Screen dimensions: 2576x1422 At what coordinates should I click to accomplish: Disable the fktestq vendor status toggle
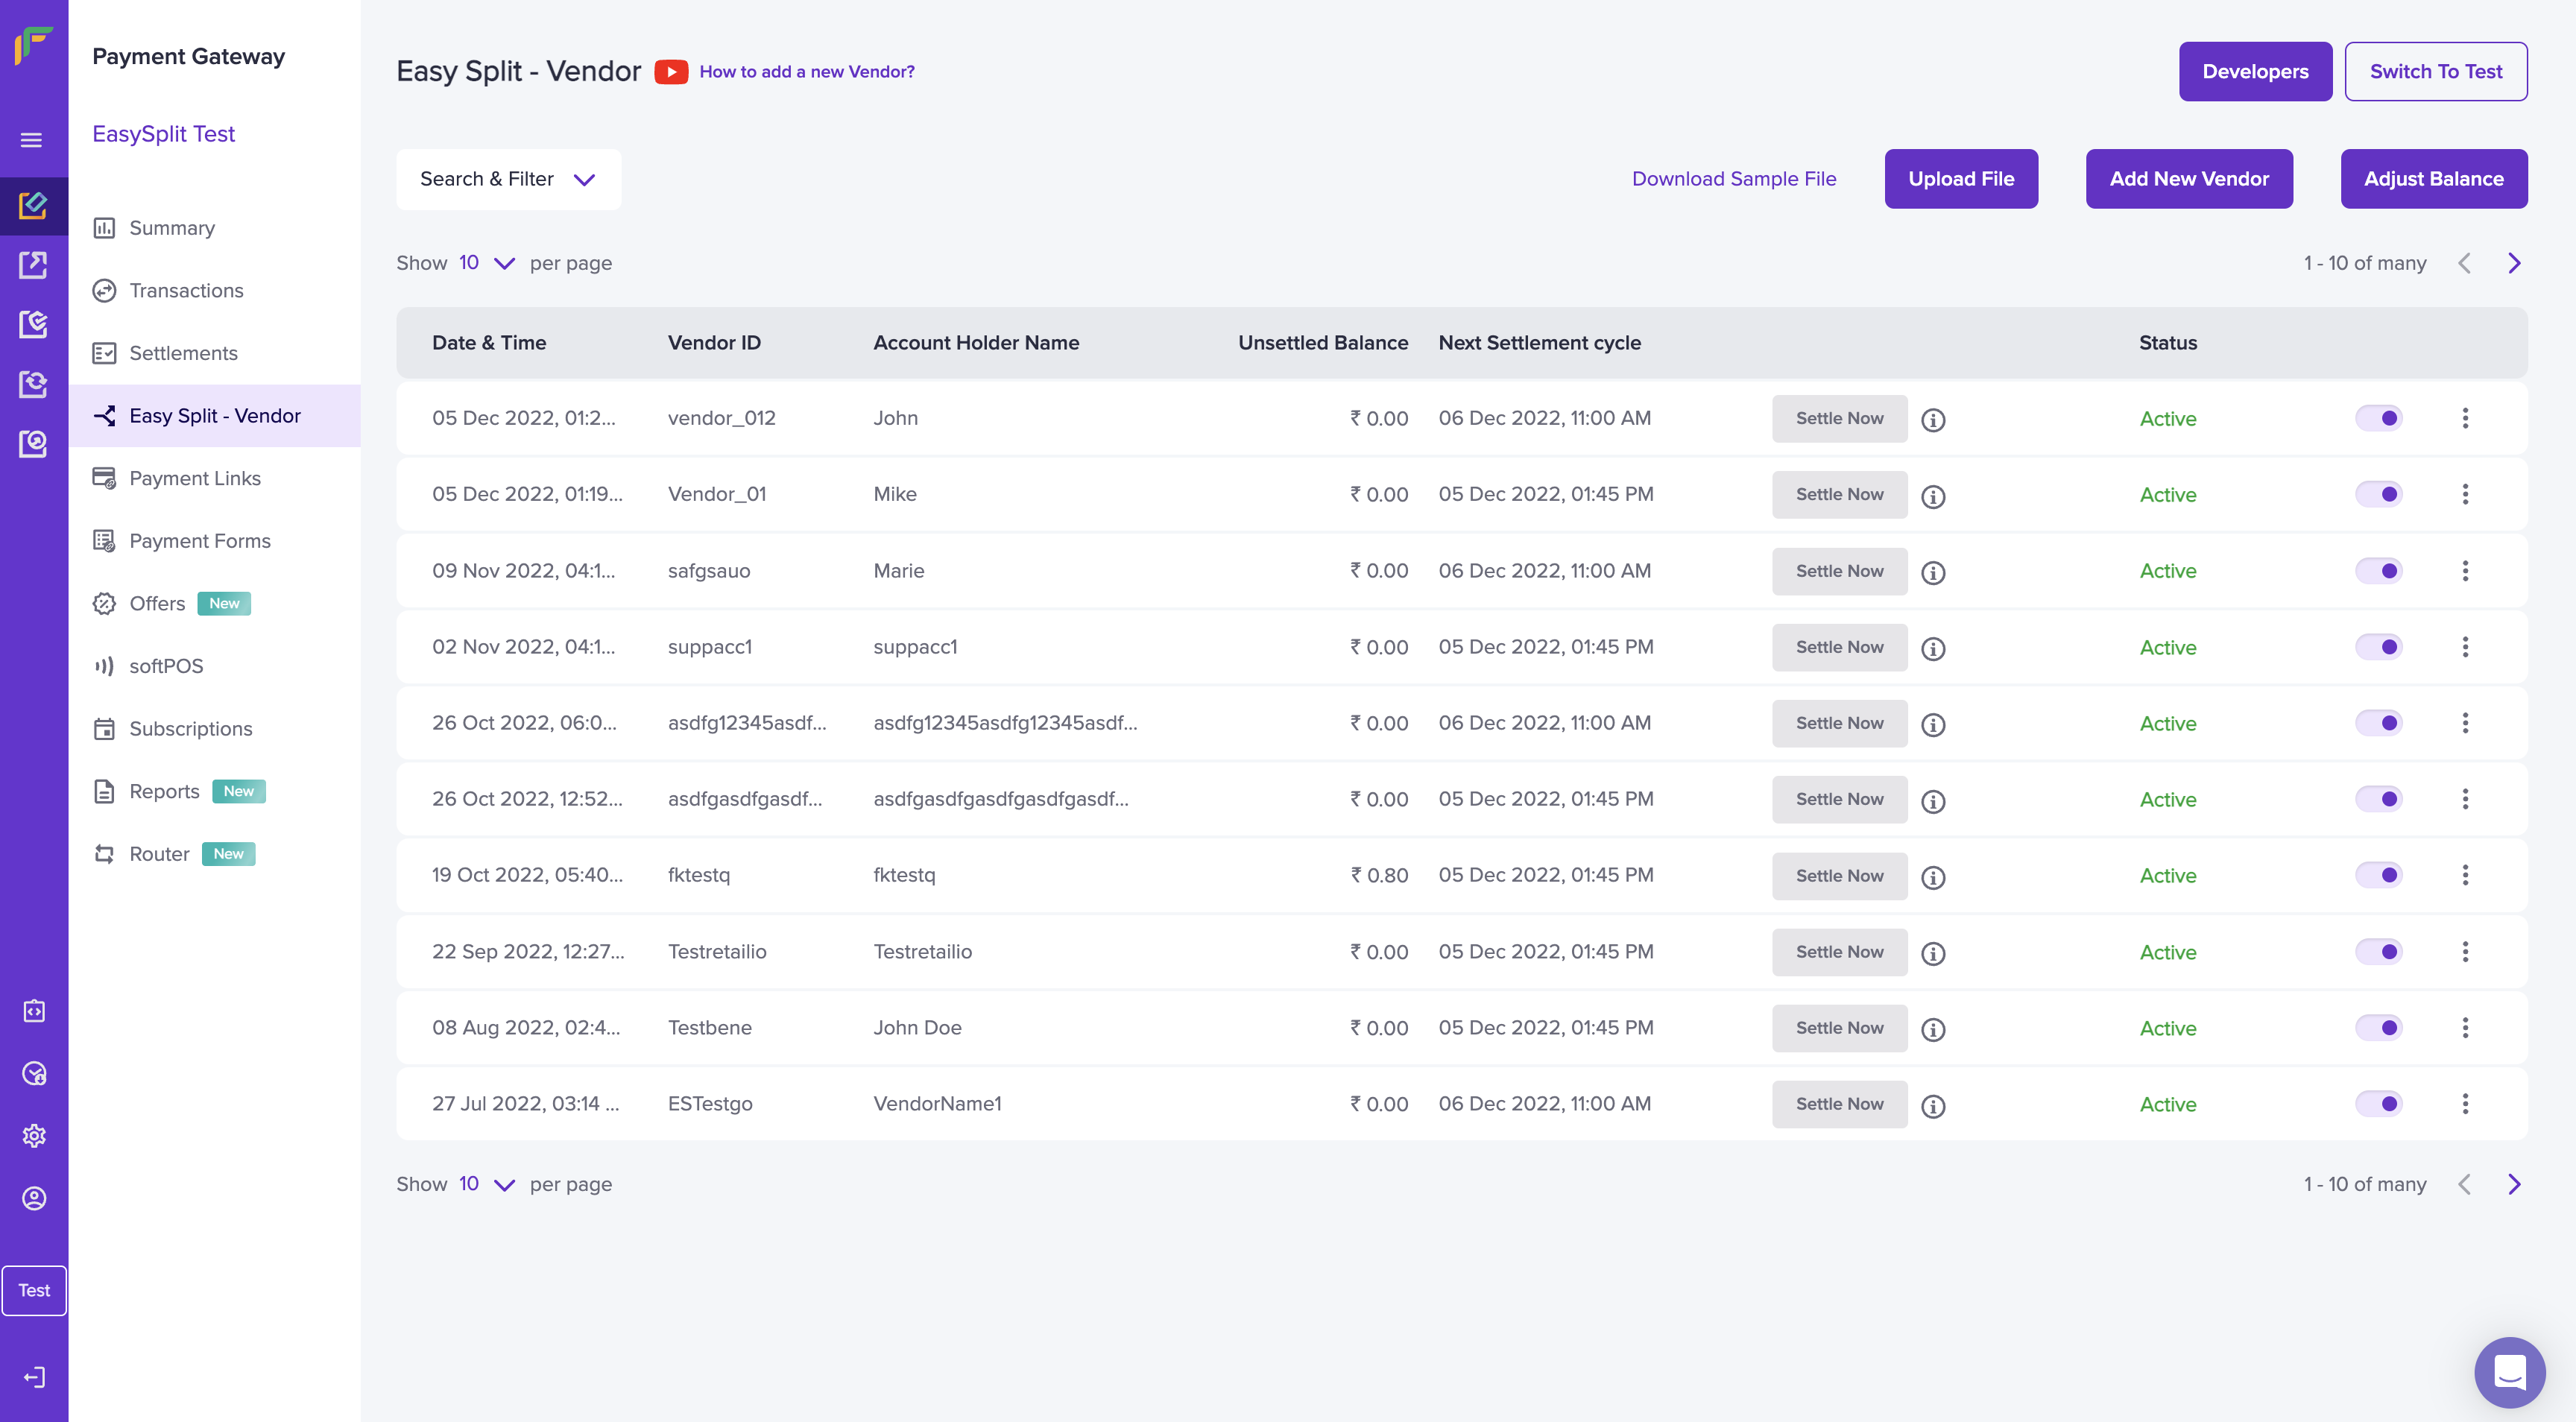tap(2379, 875)
